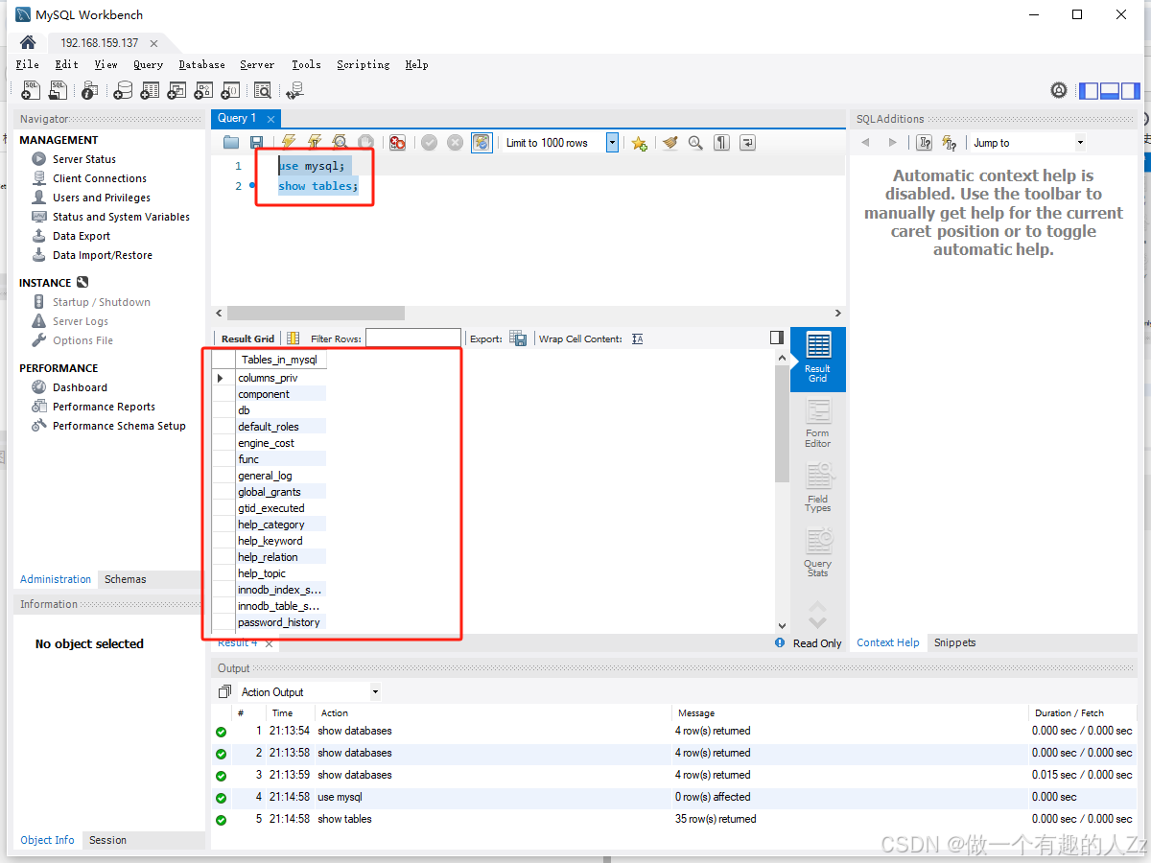The width and height of the screenshot is (1151, 863).
Task: Open SQL script file icon in main toolbar
Action: point(59,90)
